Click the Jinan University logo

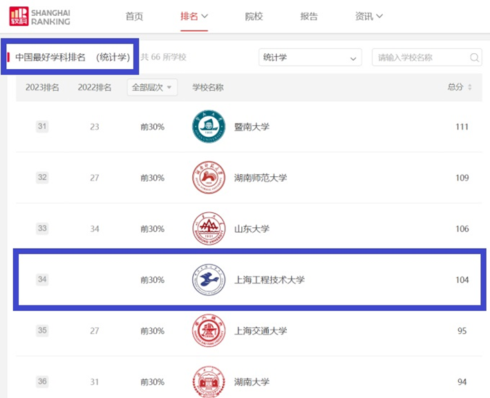point(208,127)
